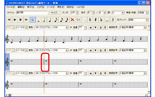The width and height of the screenshot is (155, 97).
Task: Move パート02 notes down one step
Action: click(95, 50)
